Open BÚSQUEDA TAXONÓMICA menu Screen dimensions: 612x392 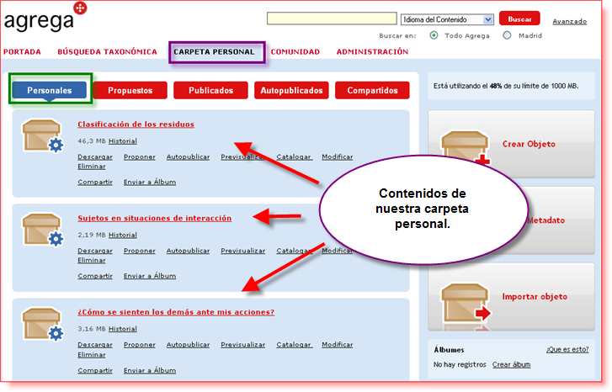(108, 52)
